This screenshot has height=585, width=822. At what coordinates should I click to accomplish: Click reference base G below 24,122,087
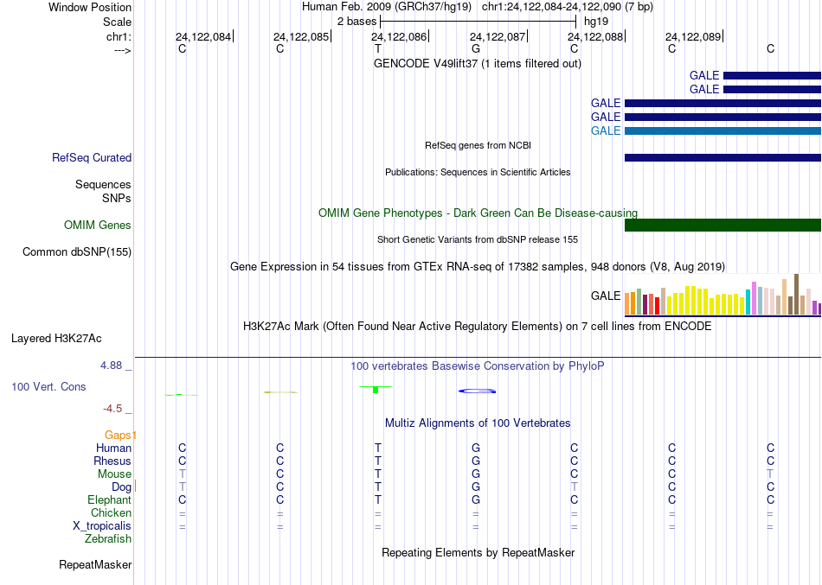(476, 48)
